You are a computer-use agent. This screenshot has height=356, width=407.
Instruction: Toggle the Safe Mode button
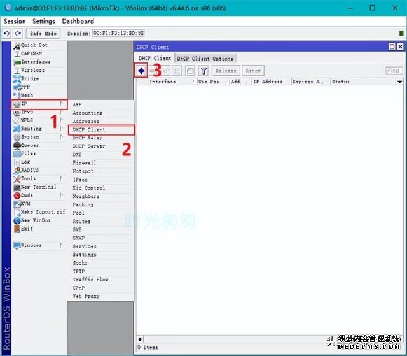pyautogui.click(x=43, y=34)
